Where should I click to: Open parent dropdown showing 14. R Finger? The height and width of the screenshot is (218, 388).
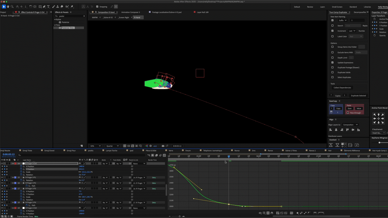pos(139,177)
